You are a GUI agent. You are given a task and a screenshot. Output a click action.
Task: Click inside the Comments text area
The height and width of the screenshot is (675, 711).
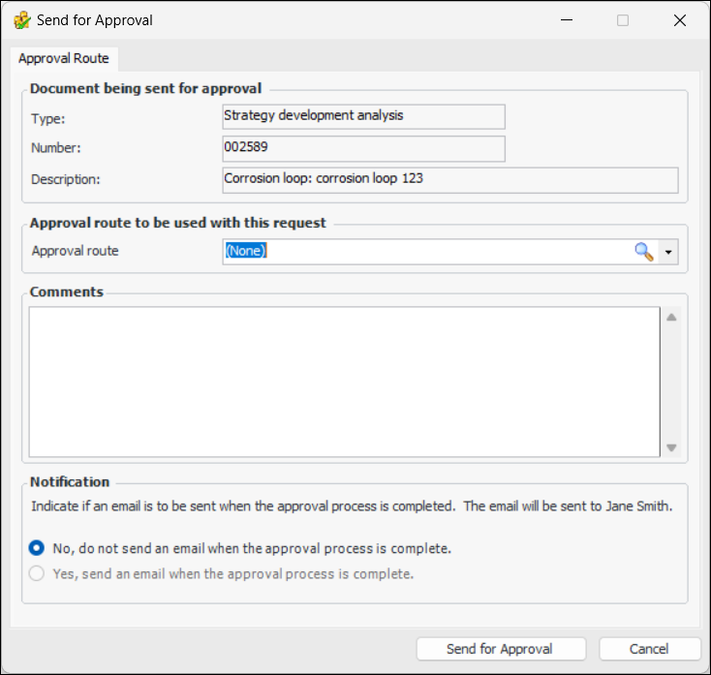click(344, 382)
